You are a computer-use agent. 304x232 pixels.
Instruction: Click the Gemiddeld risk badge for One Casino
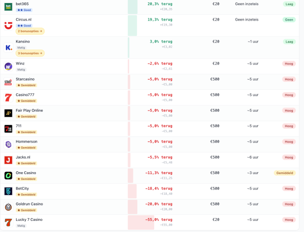tap(284, 173)
